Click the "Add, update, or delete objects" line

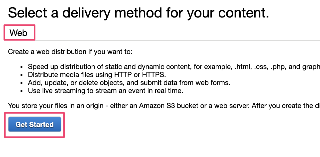[129, 82]
